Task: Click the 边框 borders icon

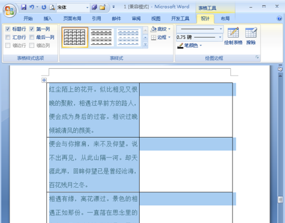Action: pyautogui.click(x=153, y=38)
